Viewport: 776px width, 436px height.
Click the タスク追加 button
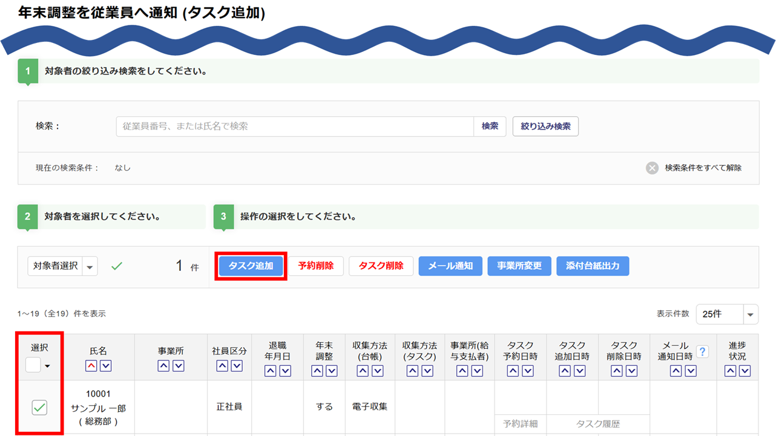[x=251, y=266]
